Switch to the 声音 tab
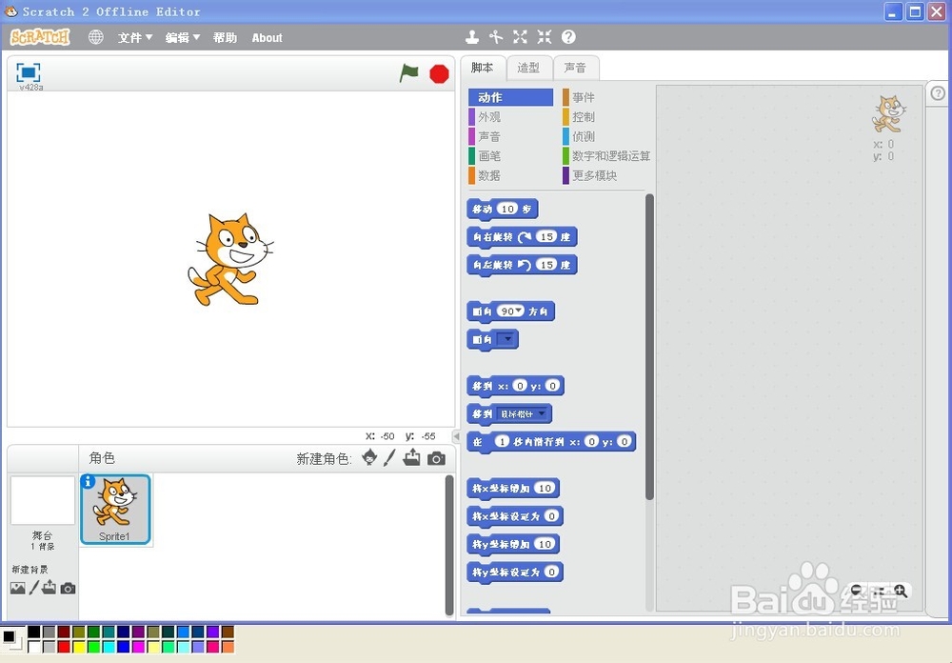 [x=576, y=68]
